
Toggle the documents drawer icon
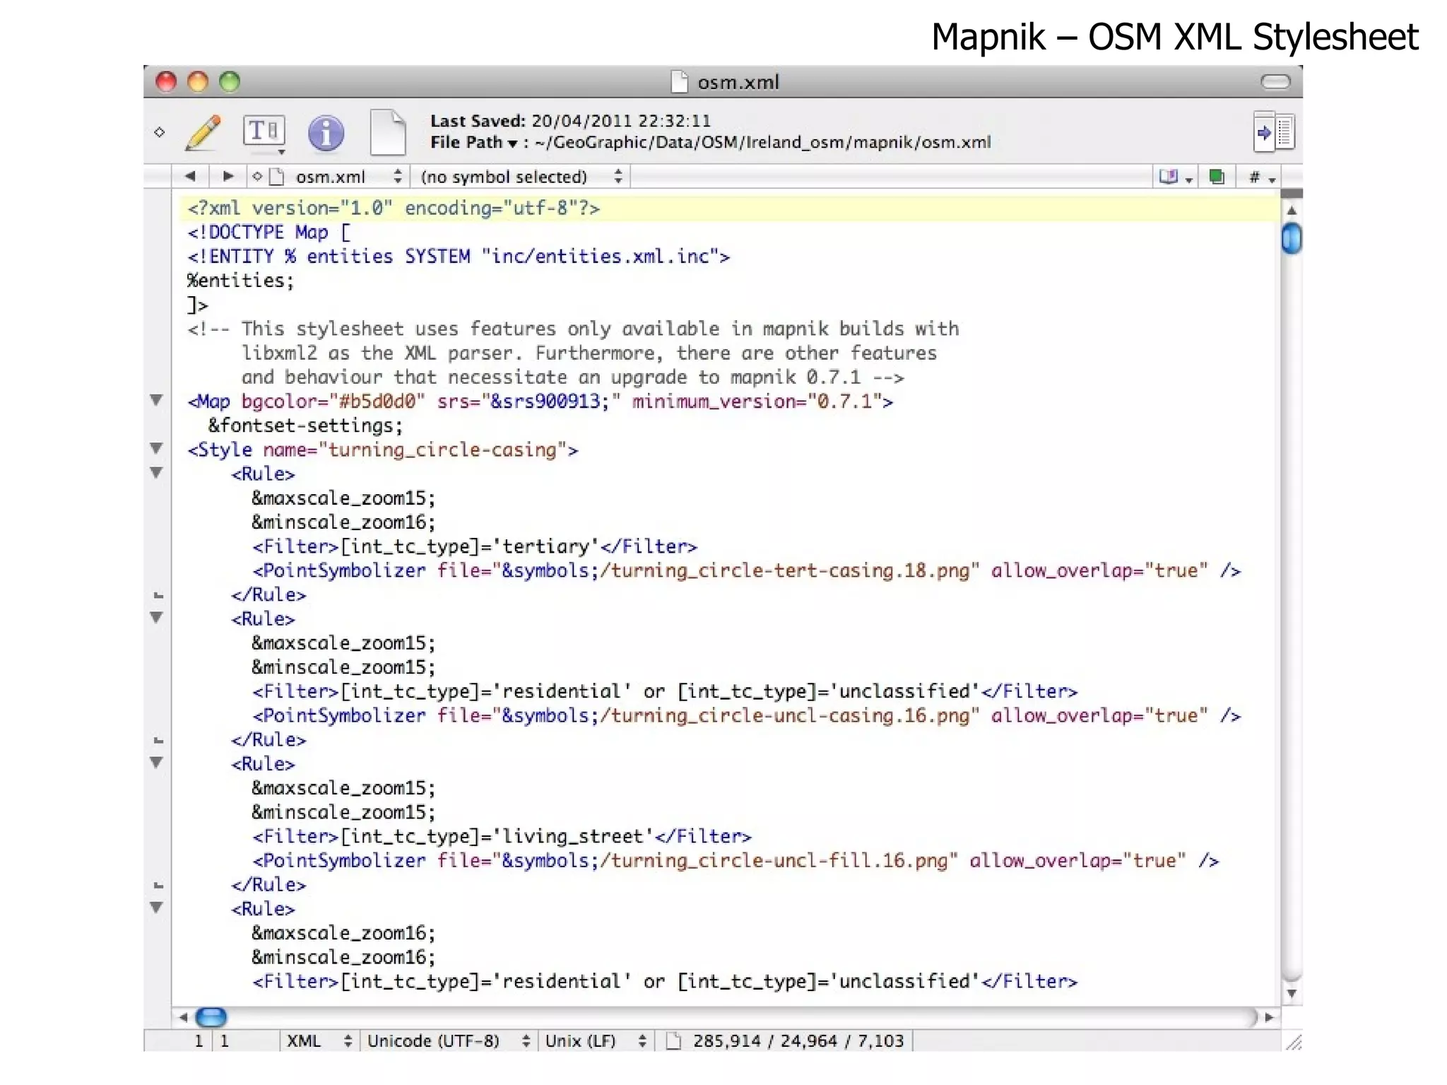tap(1274, 132)
